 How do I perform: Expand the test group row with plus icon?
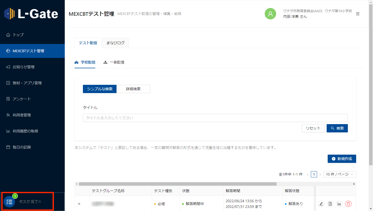click(x=79, y=204)
